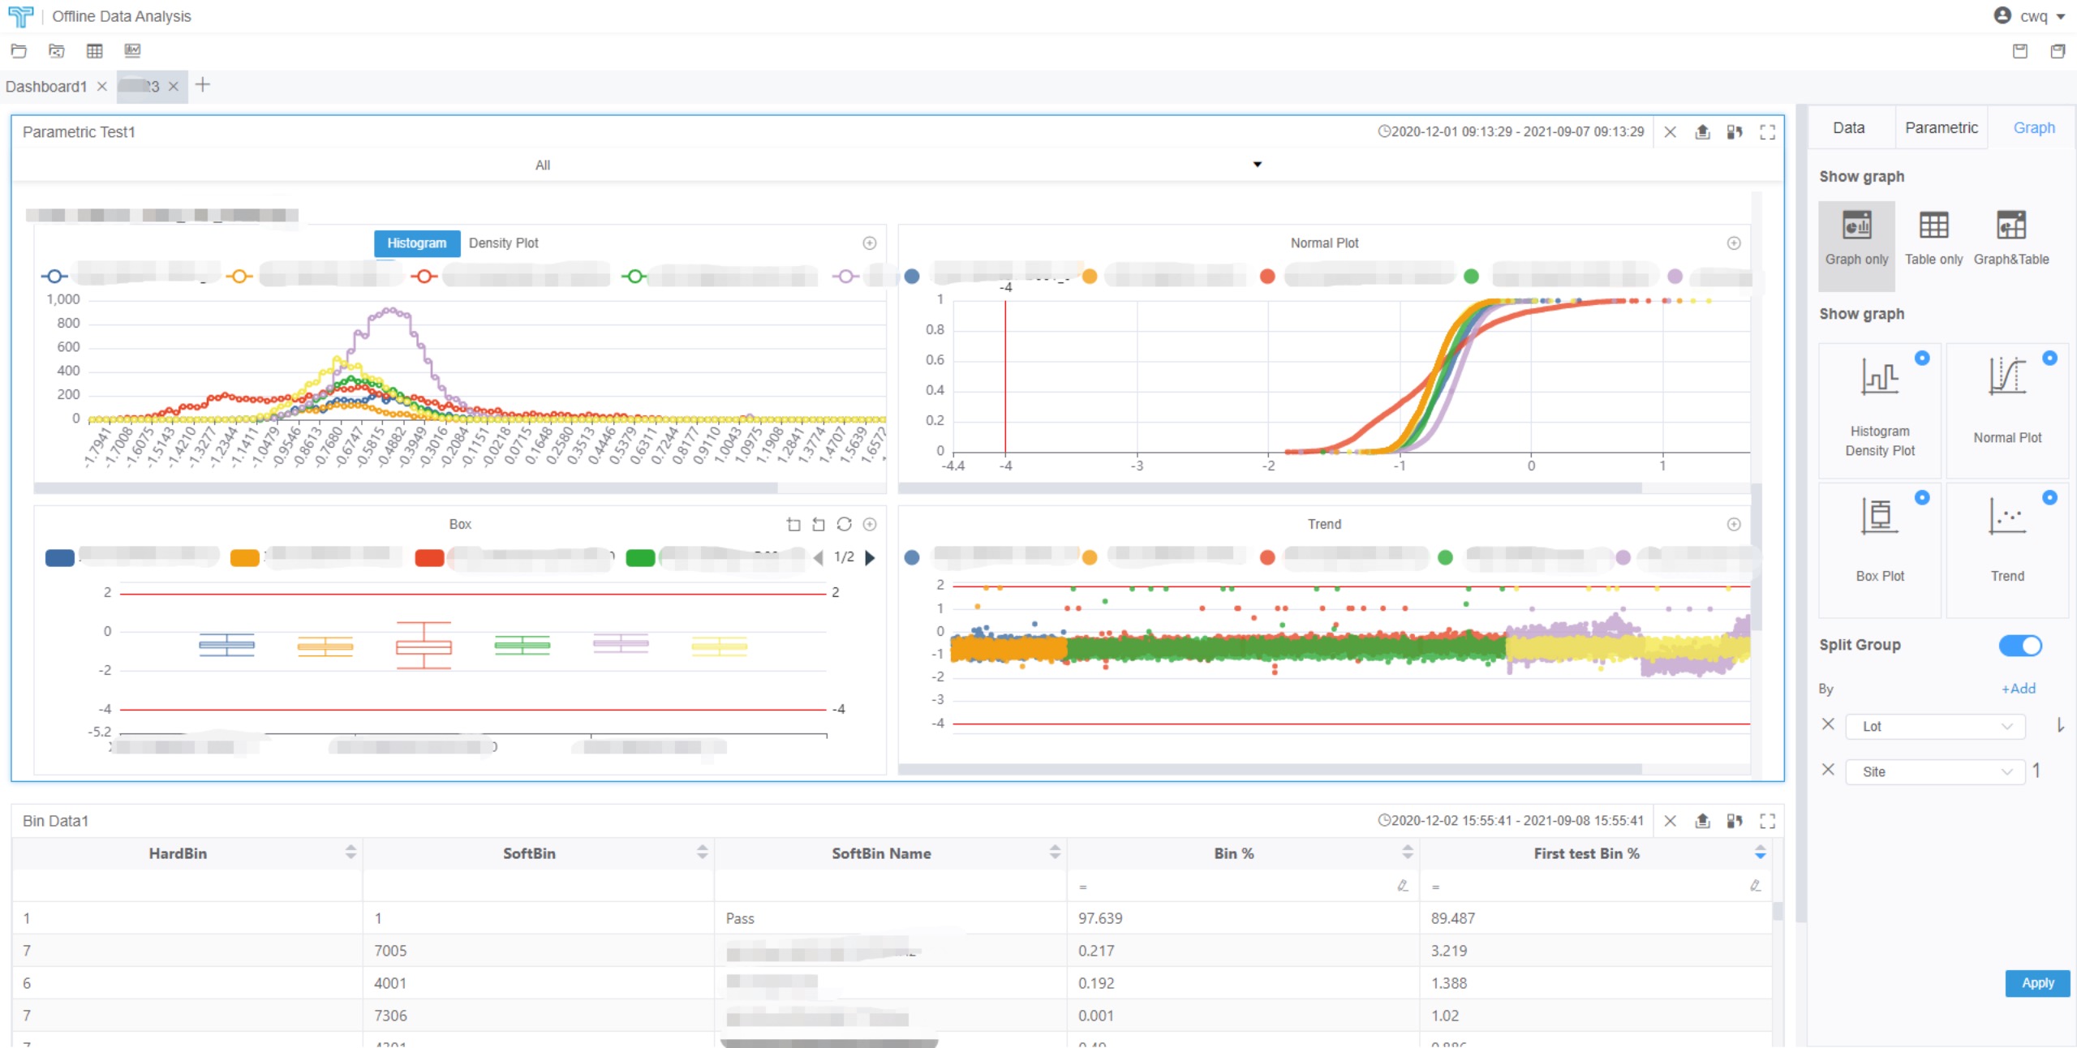2077x1048 pixels.
Task: Switch to the Parametric tab
Action: pos(1941,128)
